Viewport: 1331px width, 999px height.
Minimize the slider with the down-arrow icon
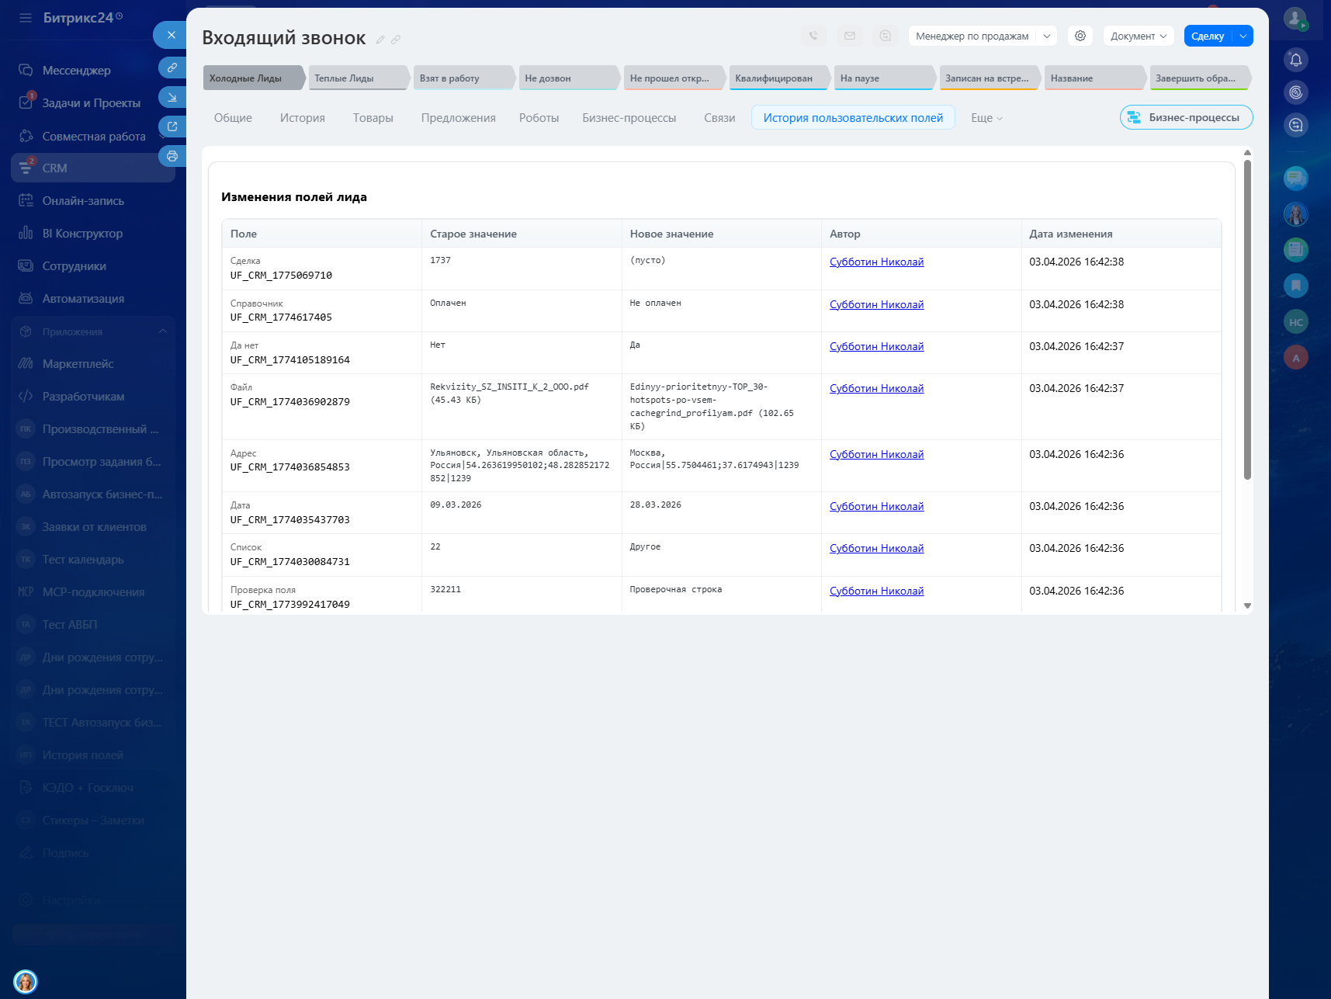pos(172,97)
